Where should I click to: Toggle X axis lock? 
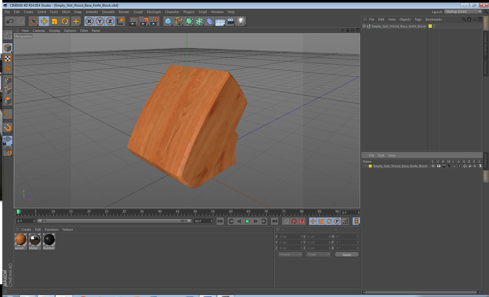(89, 21)
